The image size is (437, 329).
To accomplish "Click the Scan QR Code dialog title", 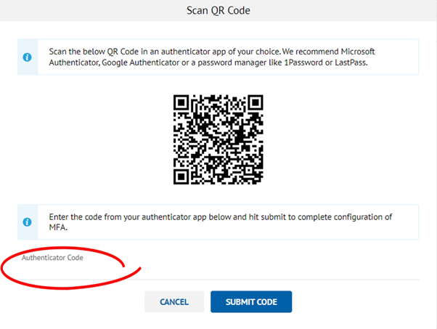I will click(218, 11).
